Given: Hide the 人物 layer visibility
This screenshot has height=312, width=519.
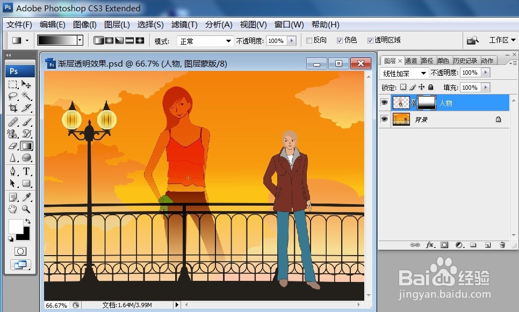Looking at the screenshot, I should coord(384,103).
